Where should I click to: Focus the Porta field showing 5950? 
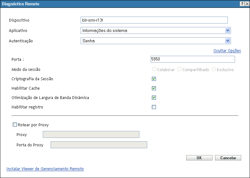(192, 59)
